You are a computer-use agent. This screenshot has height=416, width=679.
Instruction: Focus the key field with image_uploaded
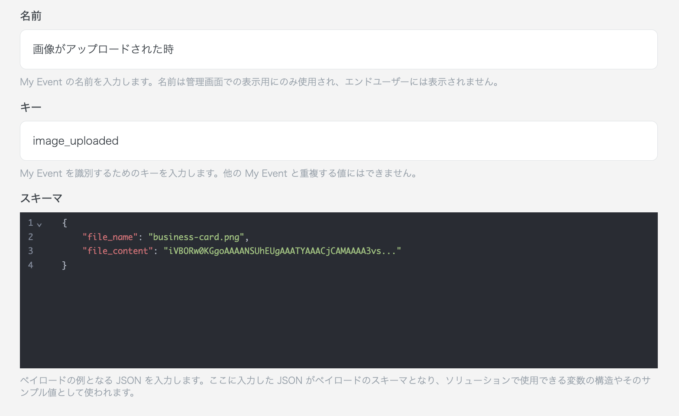coord(338,141)
